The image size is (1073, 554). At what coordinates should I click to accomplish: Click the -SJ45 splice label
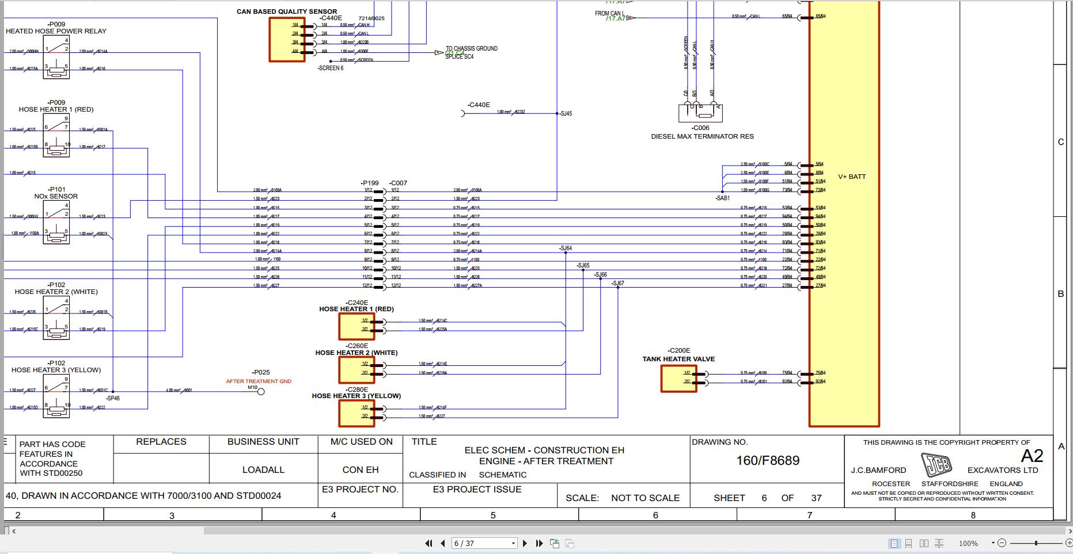click(x=565, y=114)
